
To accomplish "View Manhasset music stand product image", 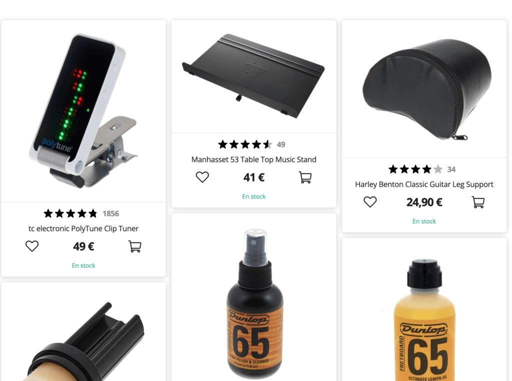I will coord(253,76).
